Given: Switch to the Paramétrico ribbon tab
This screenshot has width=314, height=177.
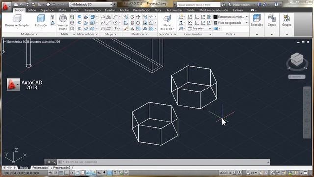Looking at the screenshot, I should click(x=92, y=10).
